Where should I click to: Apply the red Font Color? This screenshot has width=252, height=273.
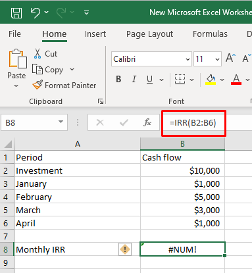(236, 79)
